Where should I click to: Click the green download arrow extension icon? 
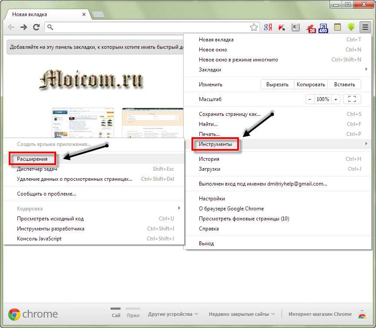tap(352, 27)
